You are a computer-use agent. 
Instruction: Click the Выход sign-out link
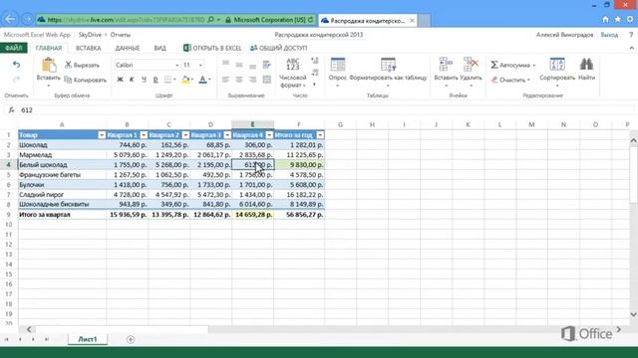point(609,35)
